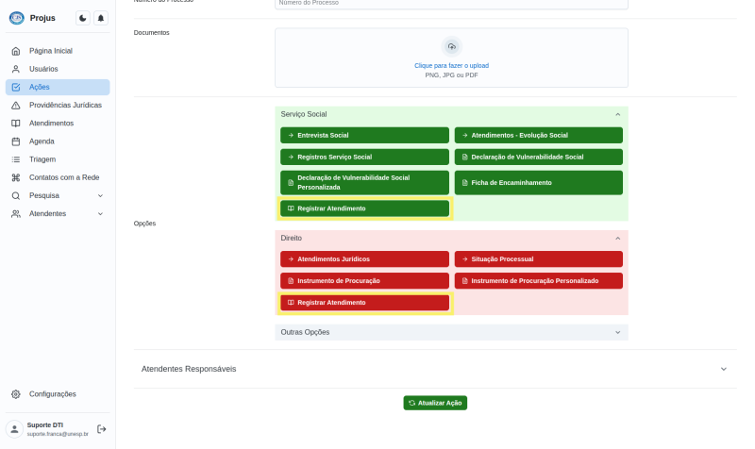The image size is (755, 449).
Task: Click the Atualizar Ação button
Action: tap(435, 403)
